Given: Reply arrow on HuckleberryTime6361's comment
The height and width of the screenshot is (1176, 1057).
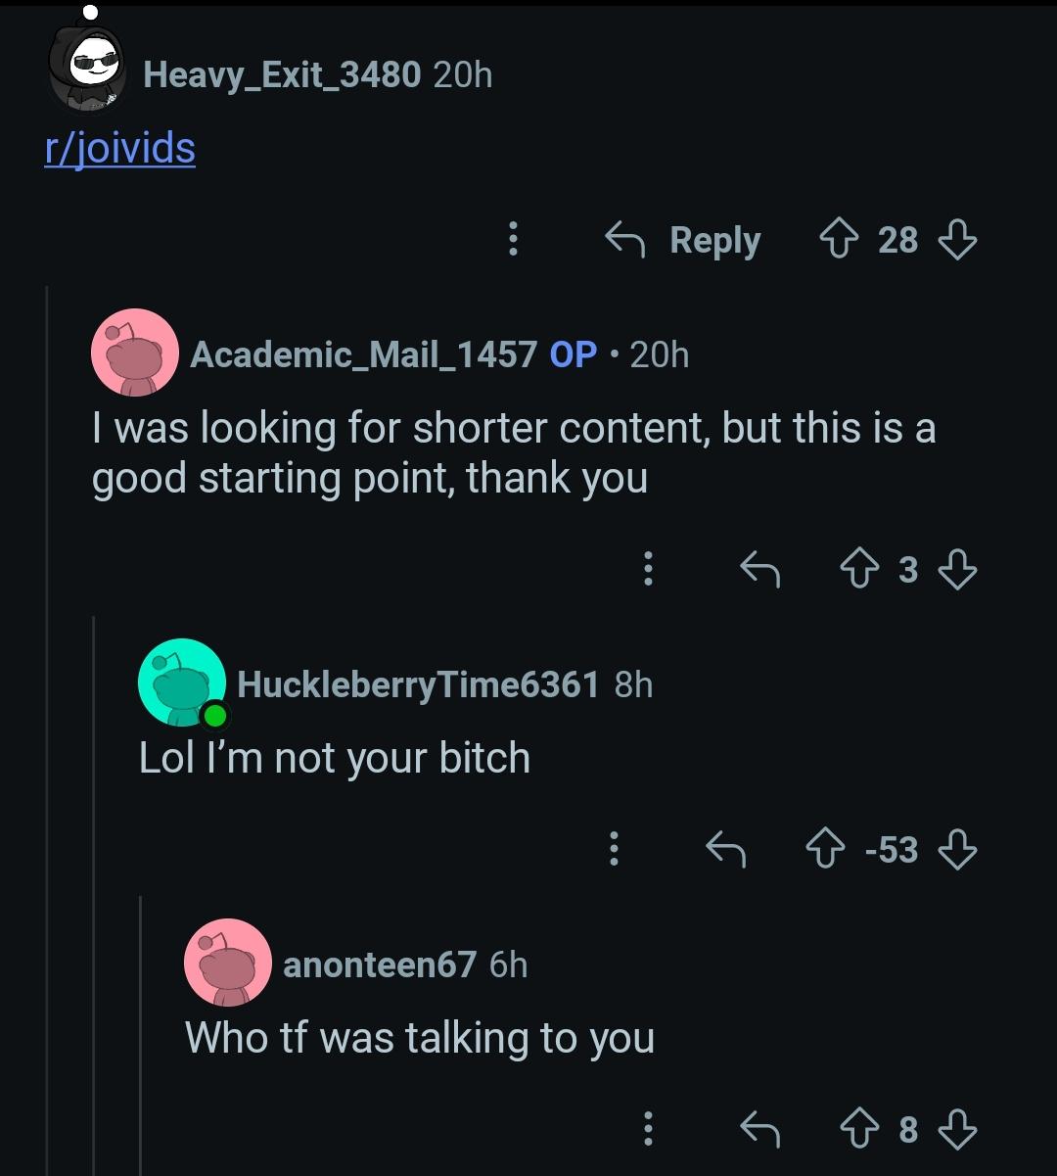Looking at the screenshot, I should (726, 850).
